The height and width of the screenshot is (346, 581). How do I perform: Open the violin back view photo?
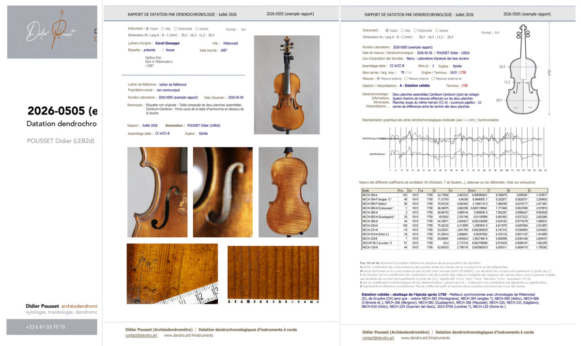click(x=289, y=192)
